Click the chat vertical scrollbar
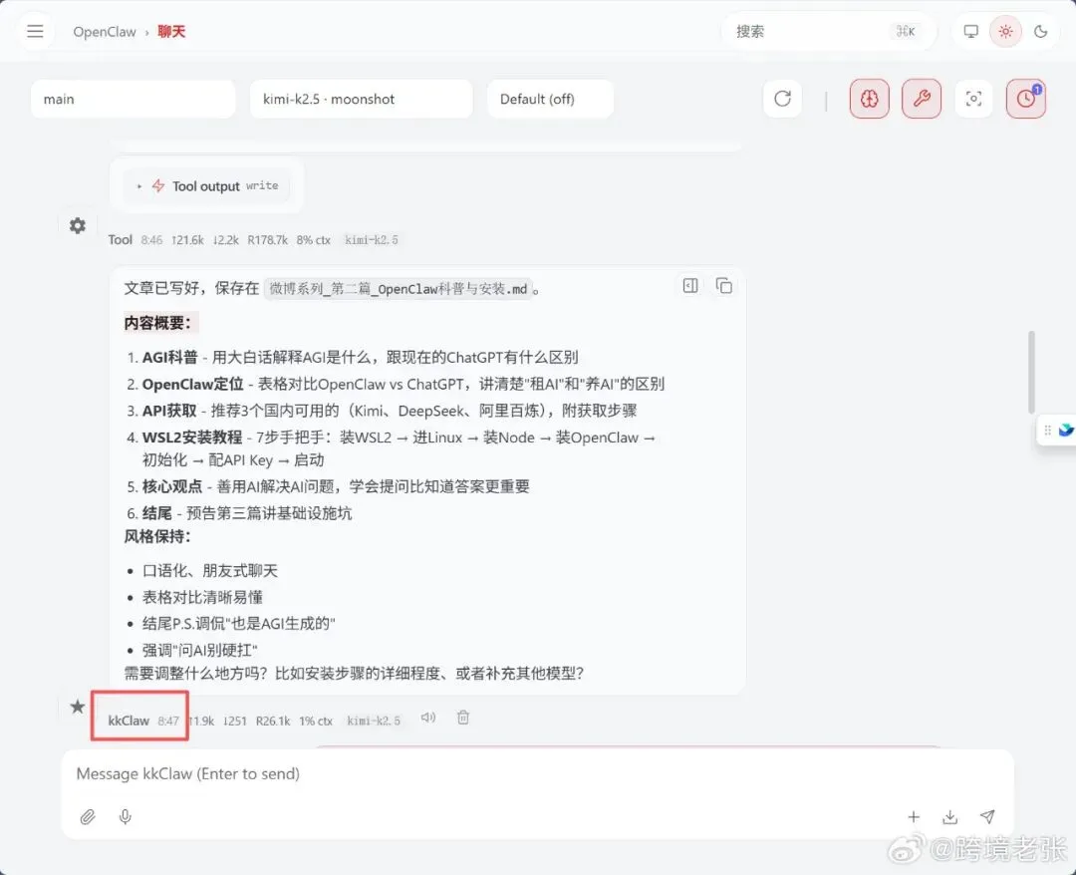The height and width of the screenshot is (875, 1076). pyautogui.click(x=1031, y=372)
